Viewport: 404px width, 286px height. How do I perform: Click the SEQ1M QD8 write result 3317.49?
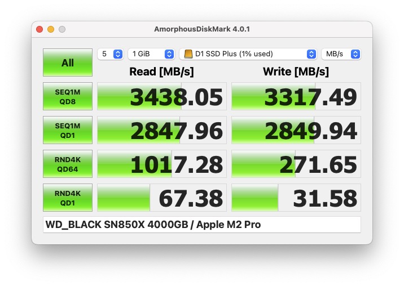296,96
